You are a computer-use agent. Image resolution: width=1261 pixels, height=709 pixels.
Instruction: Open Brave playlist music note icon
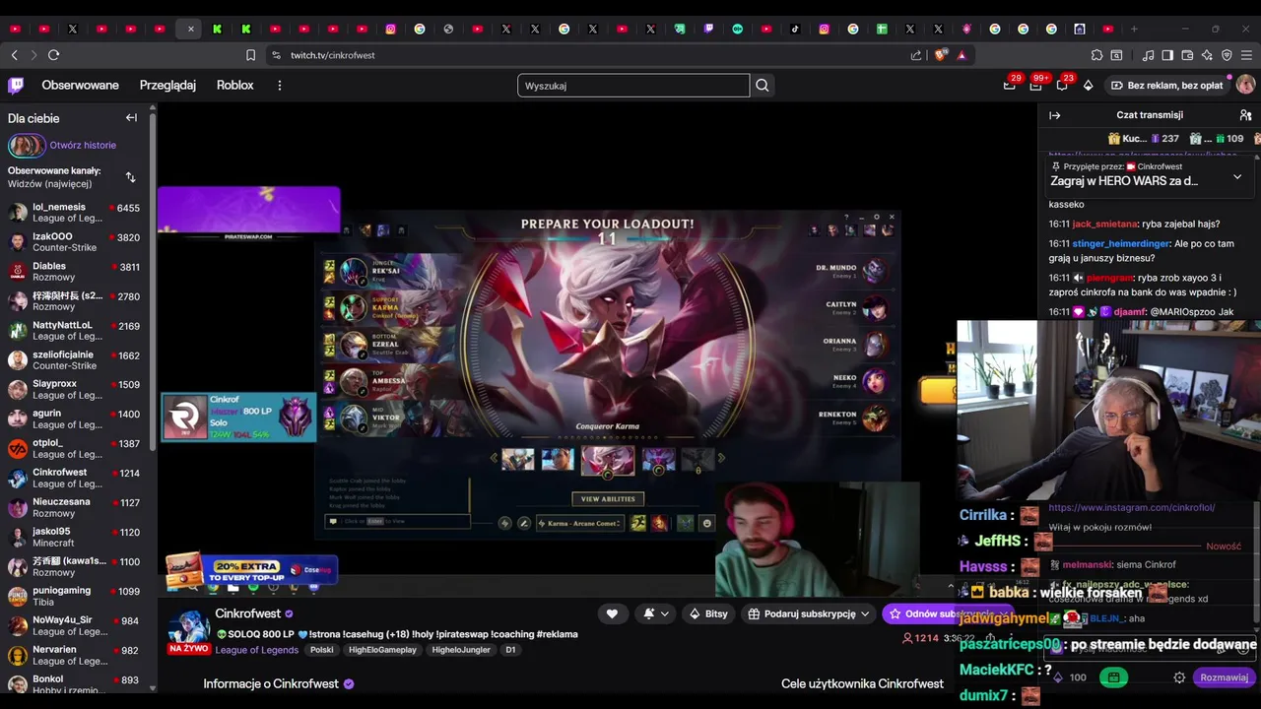pos(1148,55)
